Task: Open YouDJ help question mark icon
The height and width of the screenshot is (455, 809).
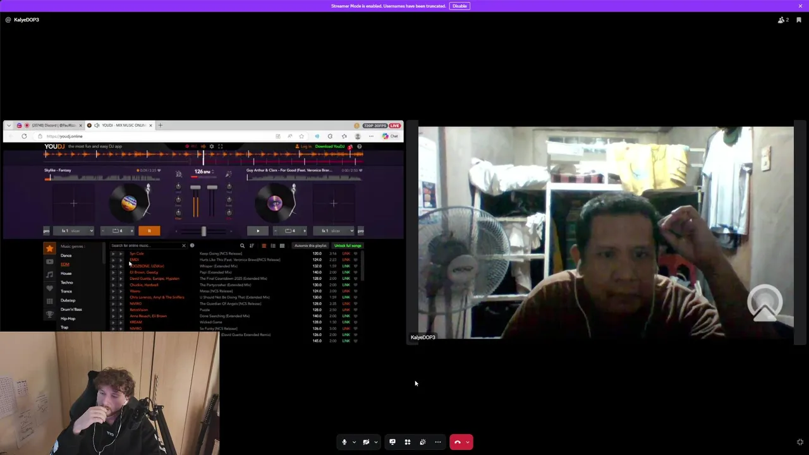Action: 359,147
